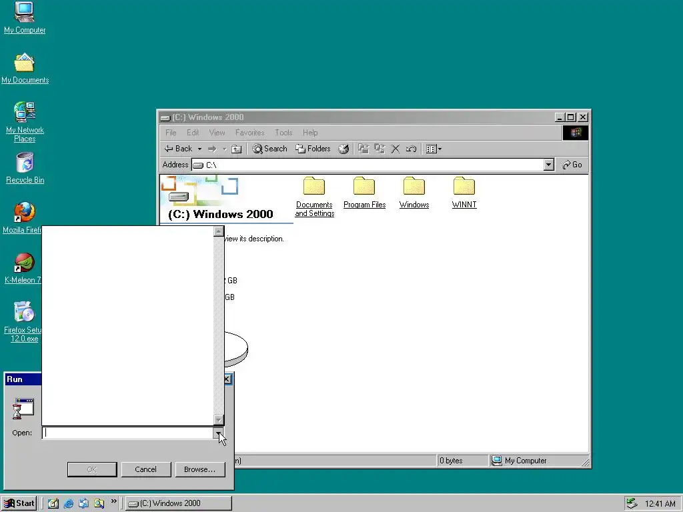Image resolution: width=683 pixels, height=512 pixels.
Task: Click Cancel in the Run dialog
Action: point(146,469)
